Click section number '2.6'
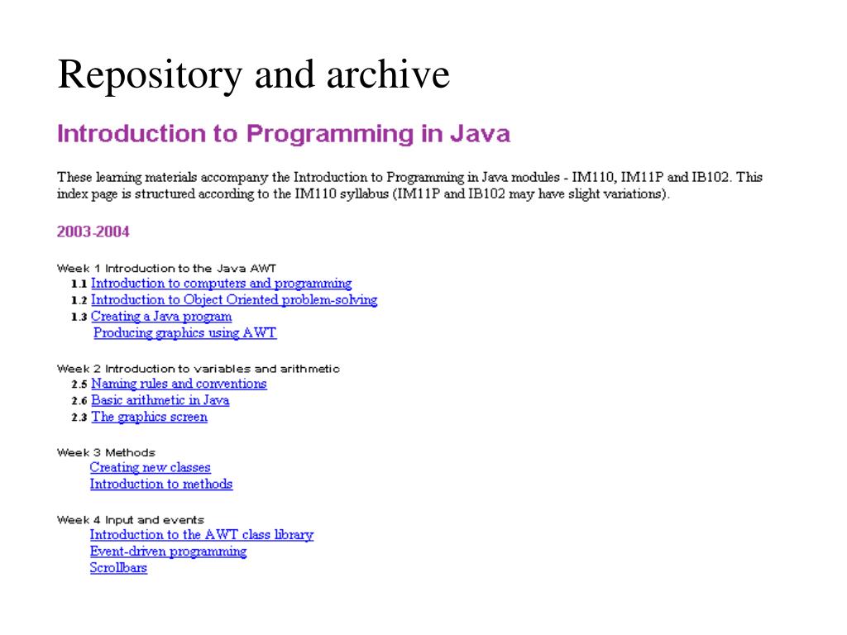Viewport: 847px width, 635px height. point(79,401)
